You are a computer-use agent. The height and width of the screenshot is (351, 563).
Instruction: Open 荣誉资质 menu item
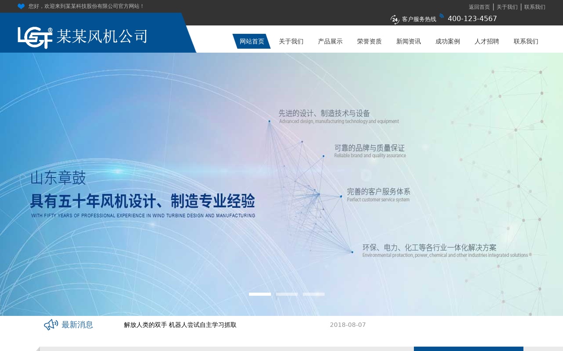click(x=369, y=41)
